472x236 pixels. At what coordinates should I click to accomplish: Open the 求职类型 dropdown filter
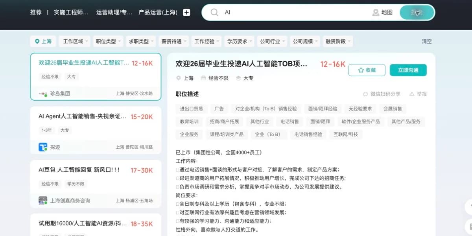click(140, 41)
